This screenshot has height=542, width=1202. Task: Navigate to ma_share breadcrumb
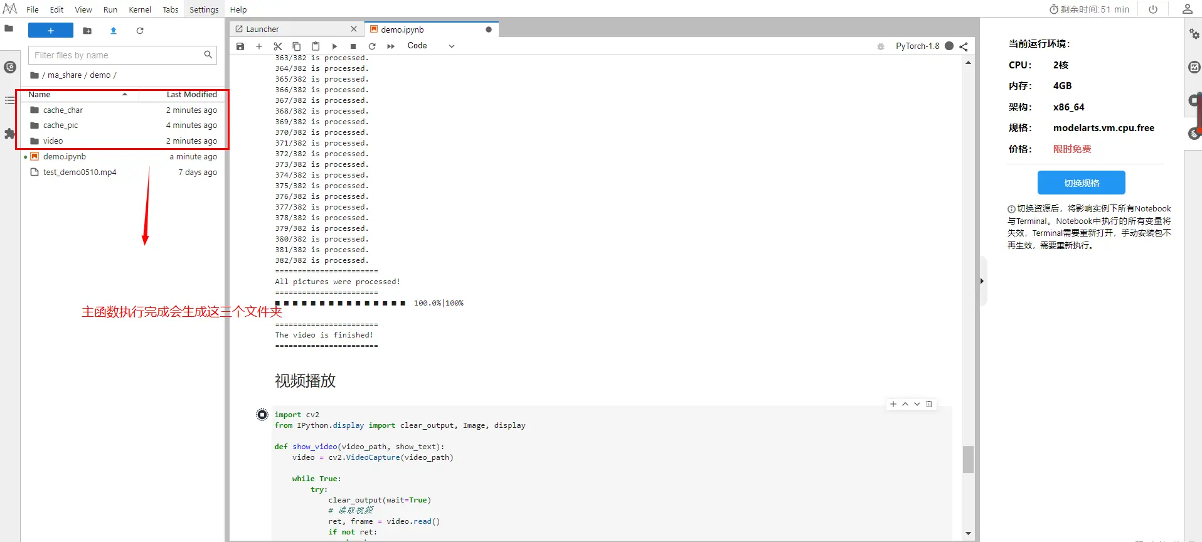[x=65, y=75]
